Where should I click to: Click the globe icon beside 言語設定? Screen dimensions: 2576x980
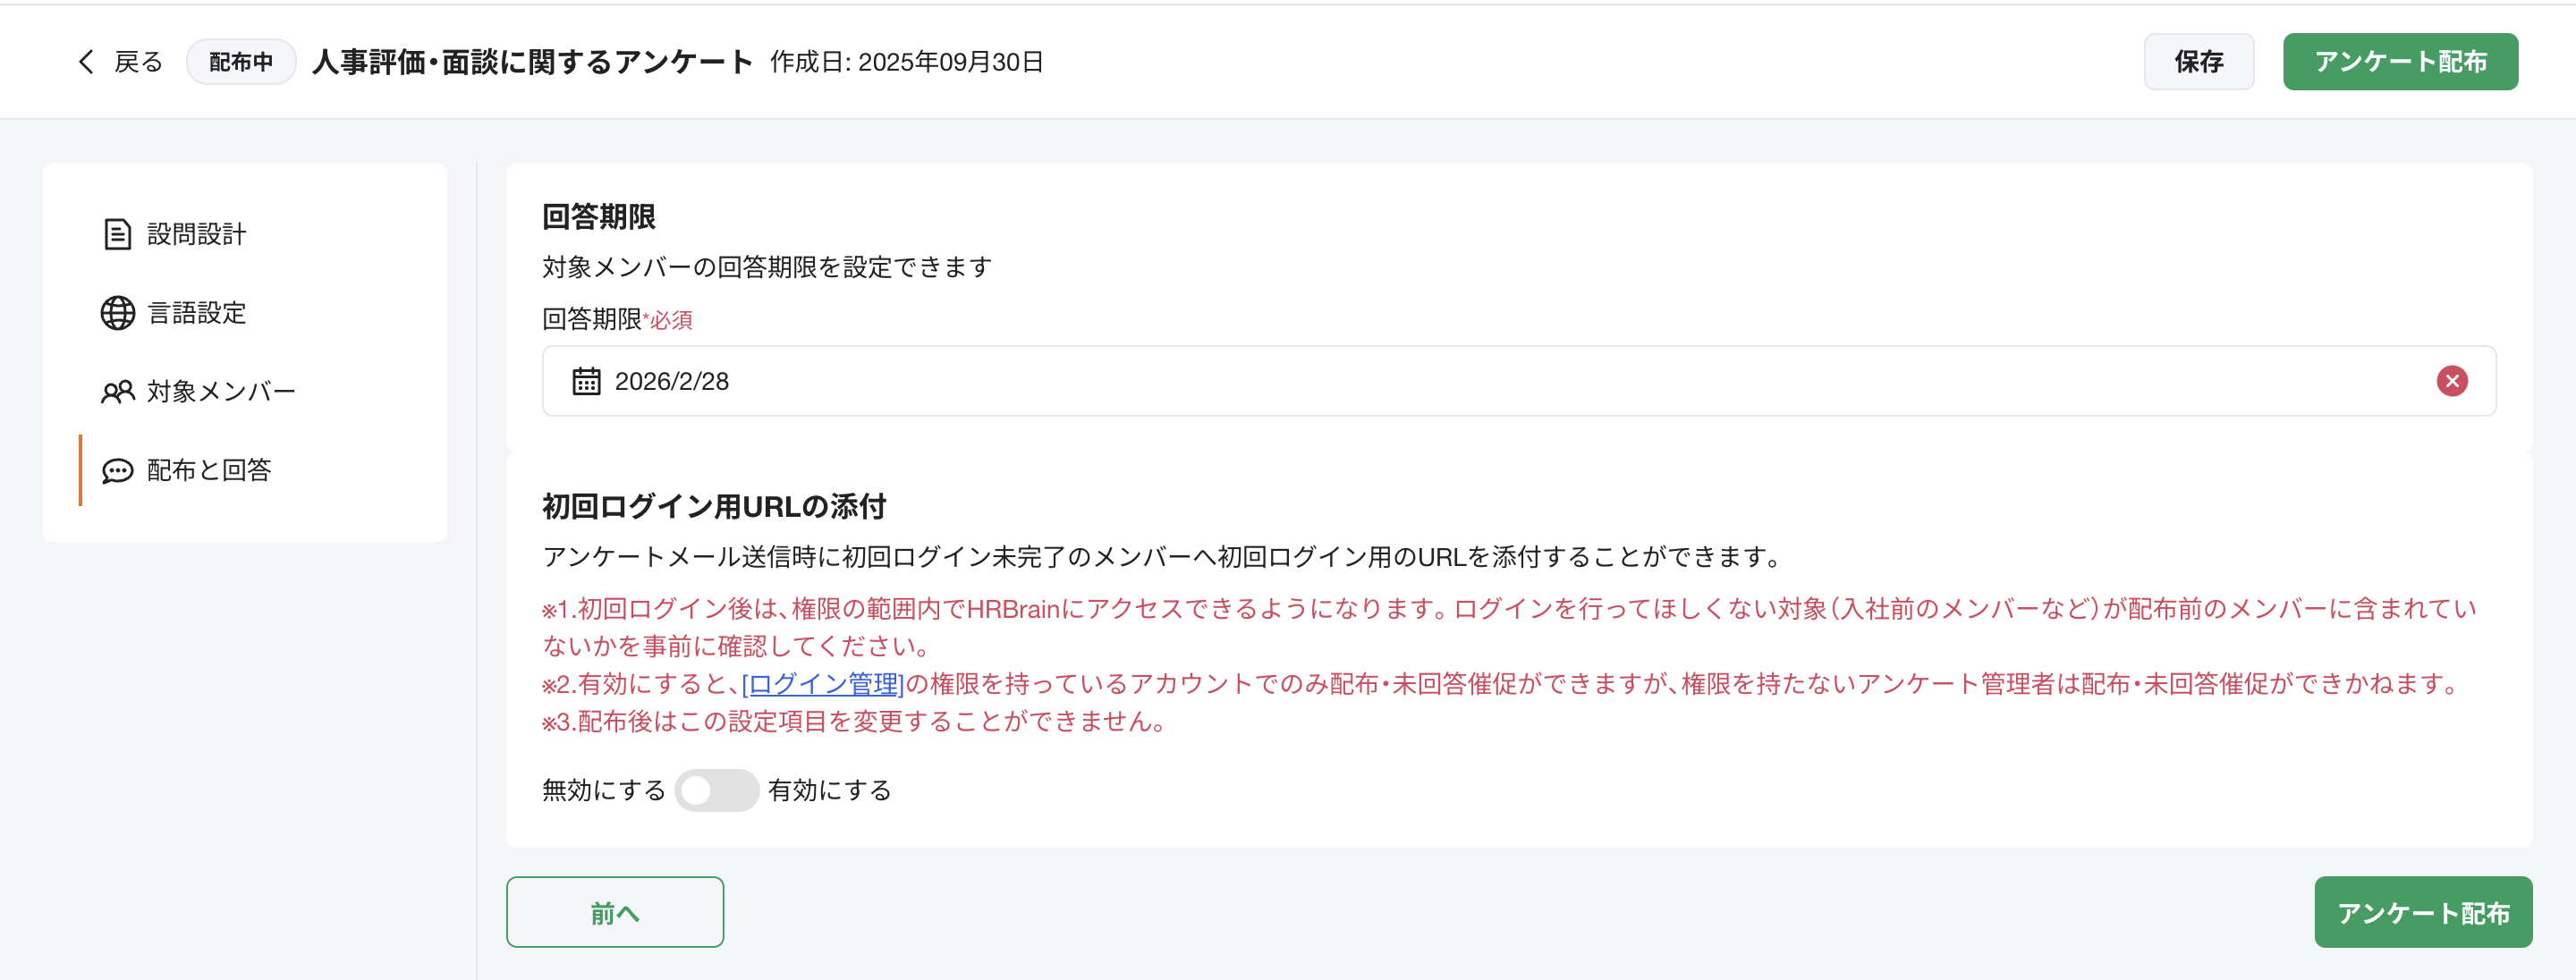click(117, 312)
